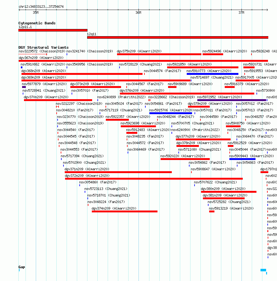
Task: Select the blue bar under nsv5910773 (Almarri2020)
Action: (213, 74)
